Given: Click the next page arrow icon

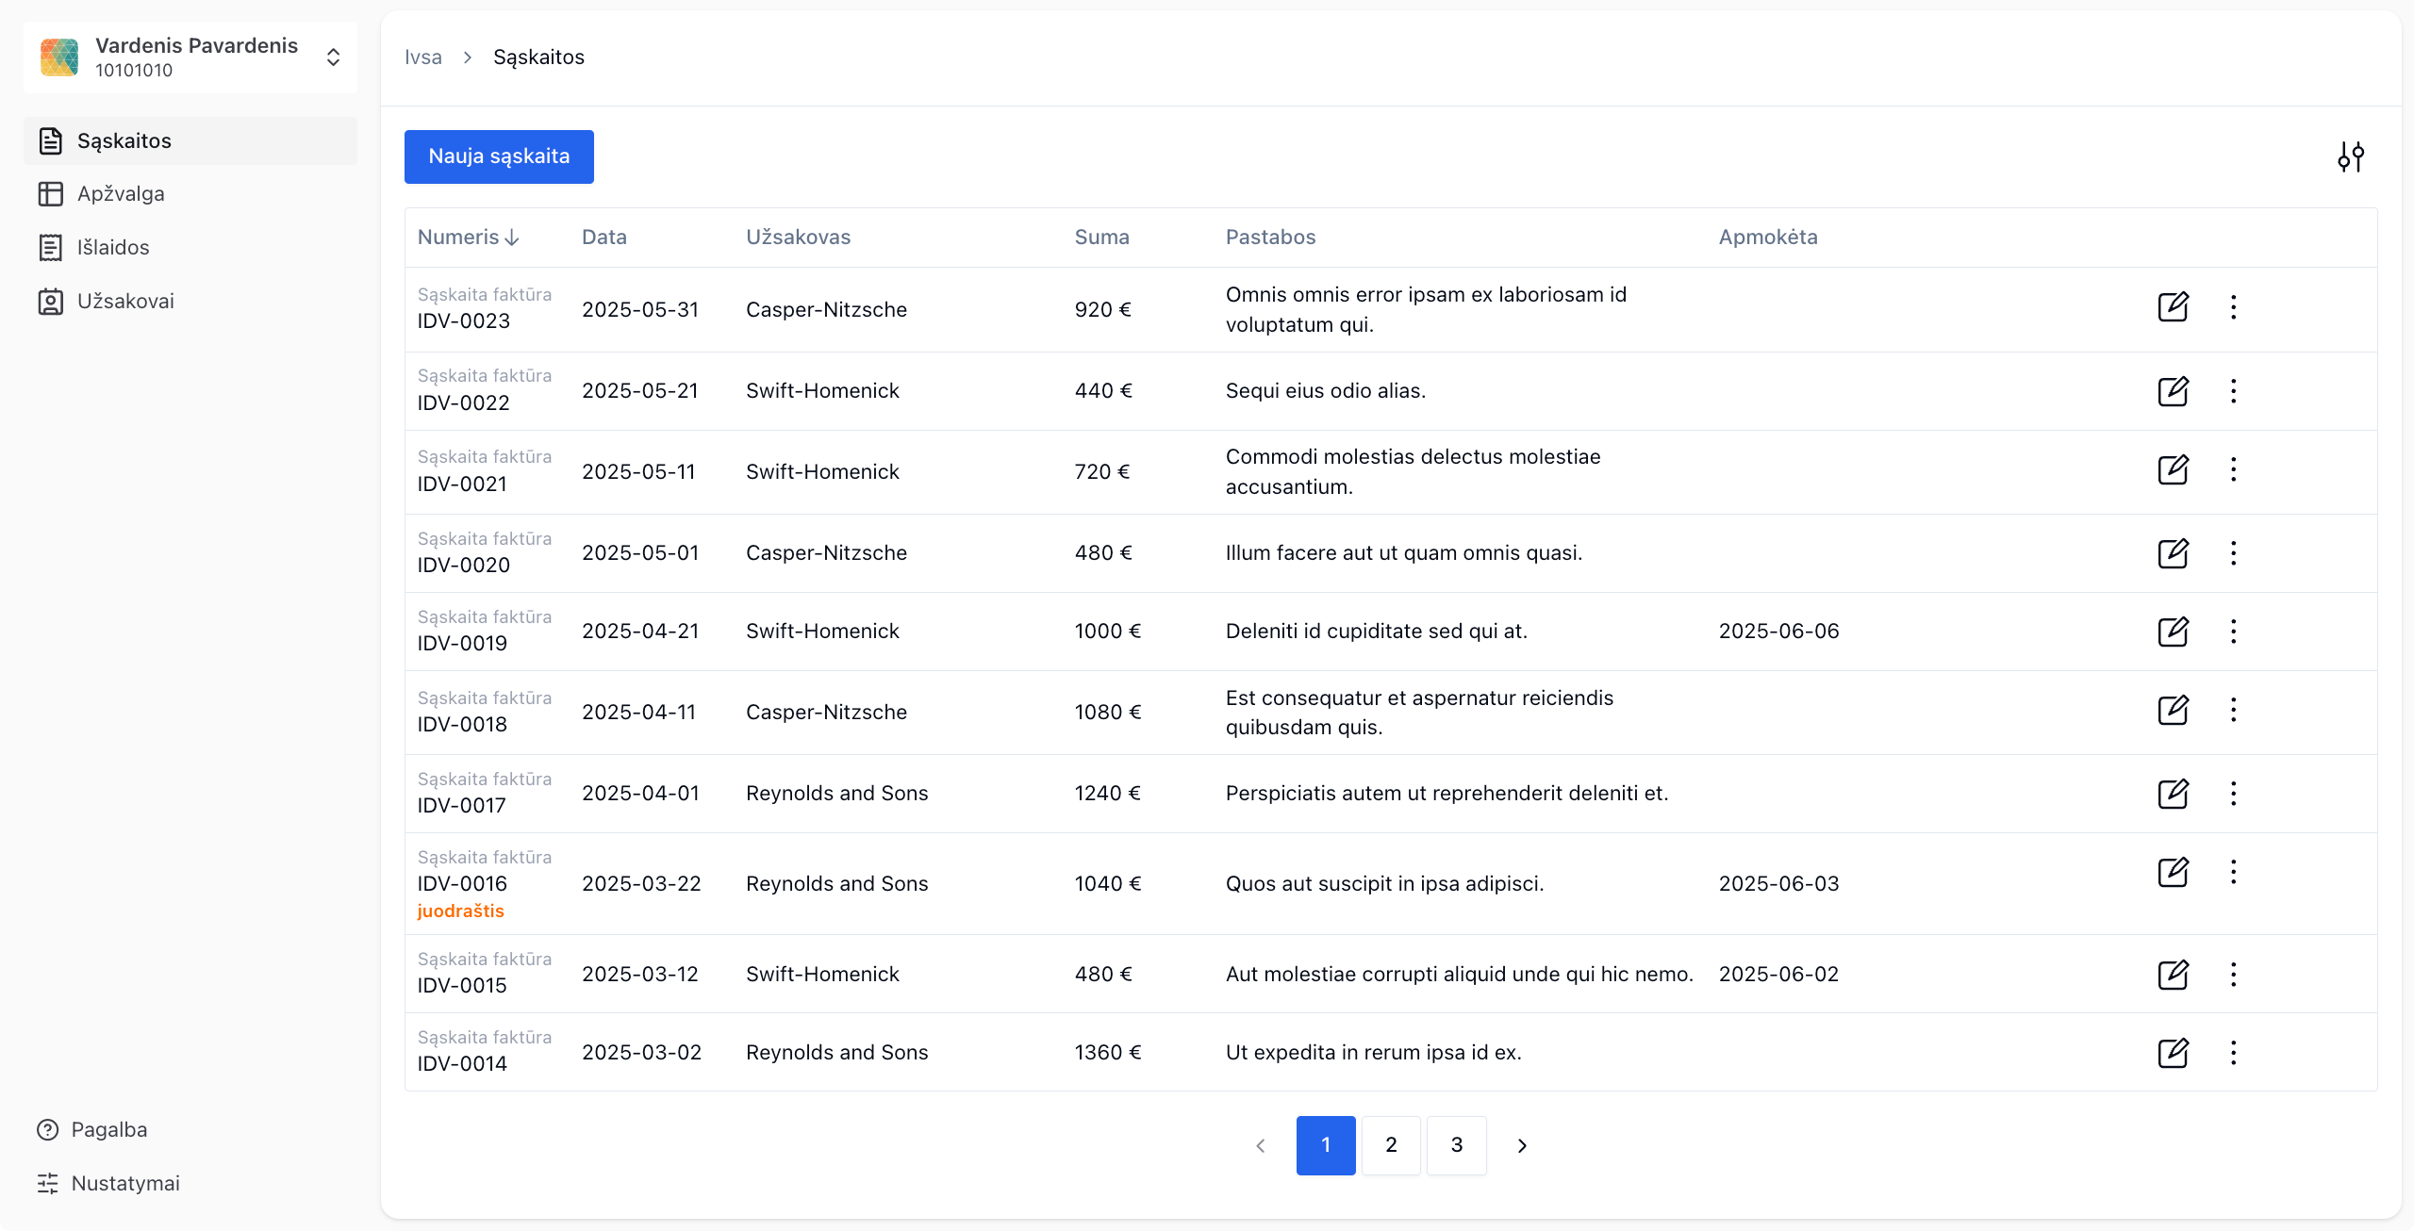Looking at the screenshot, I should 1521,1145.
